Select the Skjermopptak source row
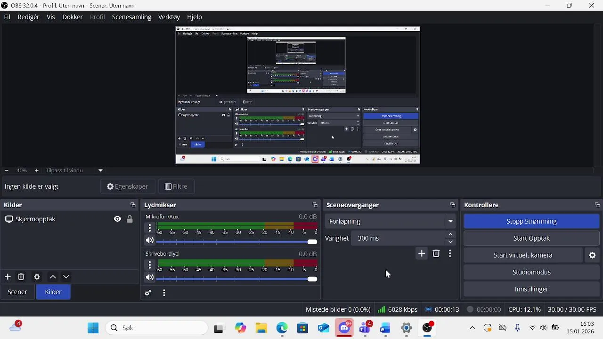Image resolution: width=603 pixels, height=339 pixels. pyautogui.click(x=69, y=219)
